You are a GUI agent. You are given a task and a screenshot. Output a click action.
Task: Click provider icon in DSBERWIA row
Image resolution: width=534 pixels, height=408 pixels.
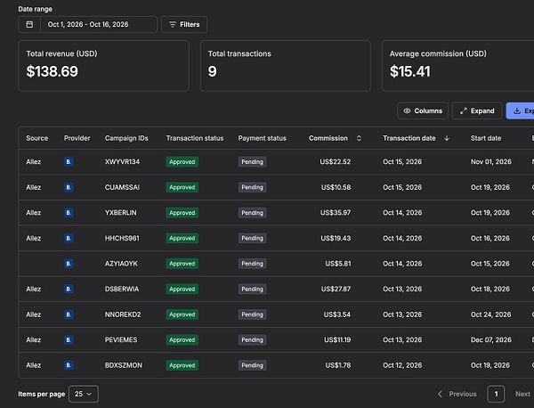[x=69, y=289]
